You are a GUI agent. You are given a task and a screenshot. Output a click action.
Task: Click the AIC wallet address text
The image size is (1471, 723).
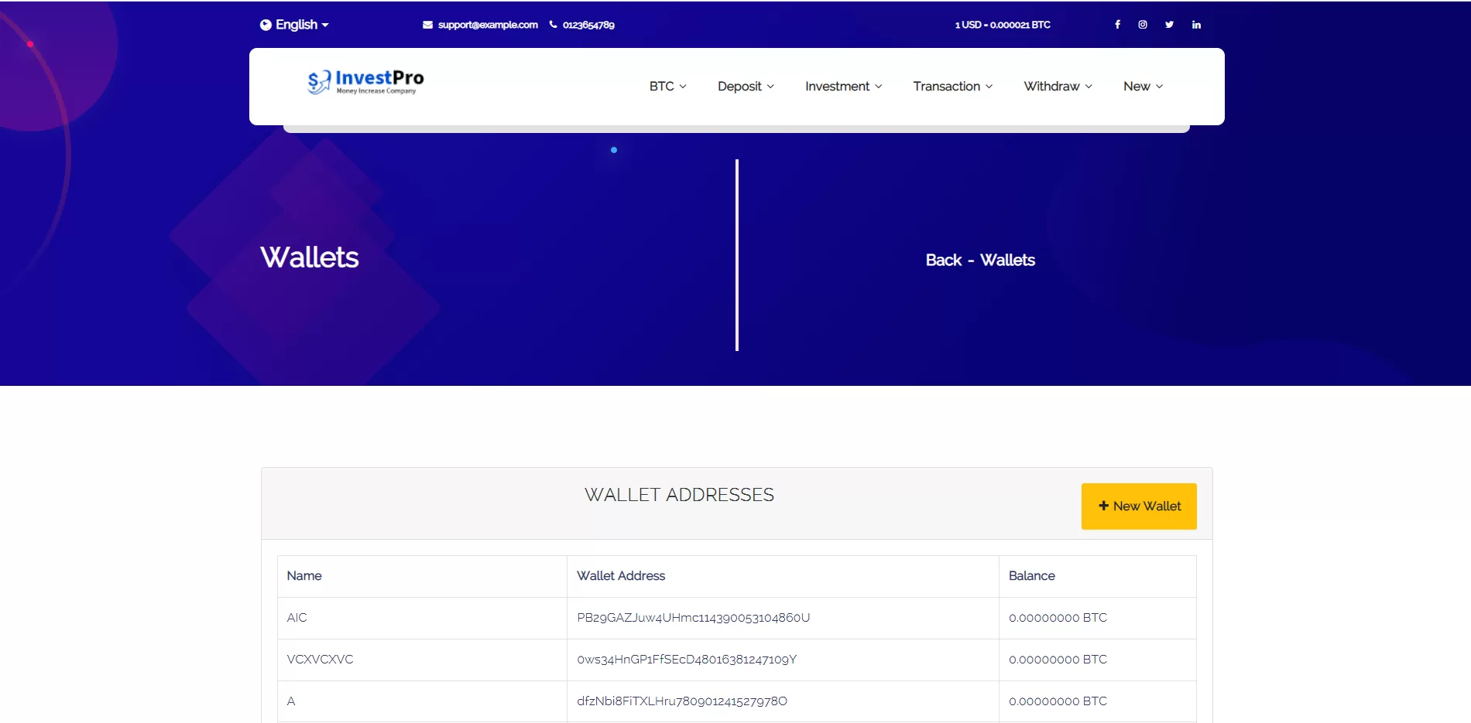tap(693, 618)
